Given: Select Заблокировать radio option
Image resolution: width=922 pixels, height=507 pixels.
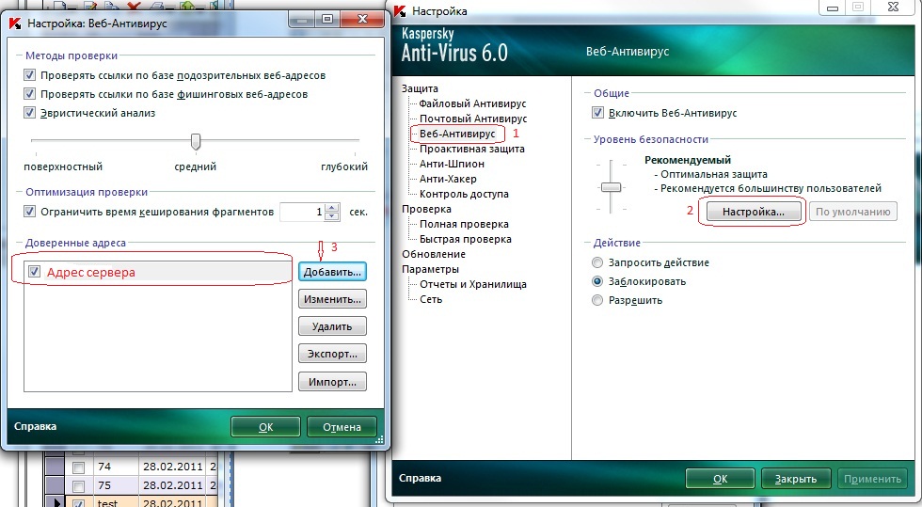Looking at the screenshot, I should (597, 281).
